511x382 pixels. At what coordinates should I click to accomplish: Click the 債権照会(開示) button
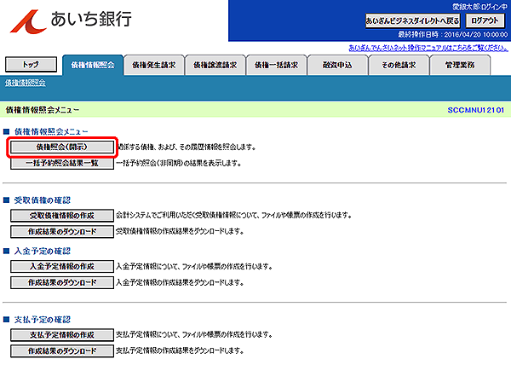point(62,148)
